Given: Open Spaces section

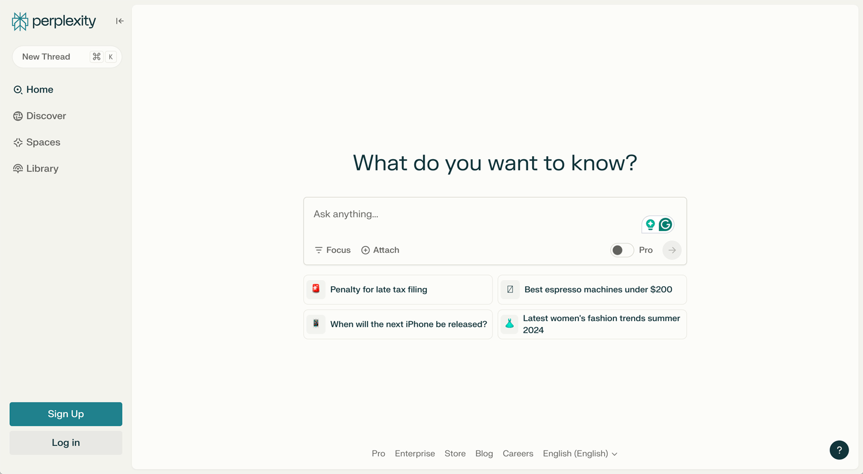Looking at the screenshot, I should coord(37,142).
